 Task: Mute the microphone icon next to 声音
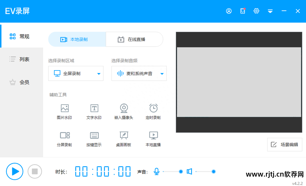tap(157, 171)
